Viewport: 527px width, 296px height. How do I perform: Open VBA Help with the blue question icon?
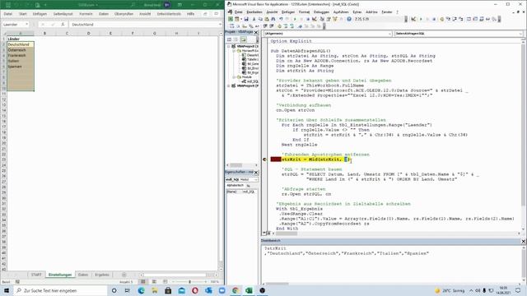click(349, 19)
